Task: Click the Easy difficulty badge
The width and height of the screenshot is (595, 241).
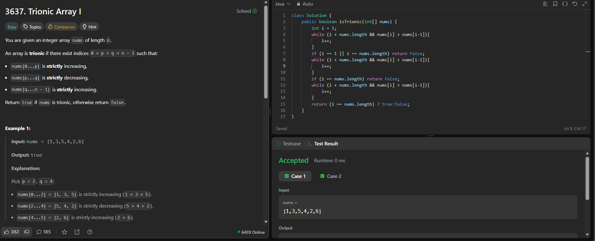Action: [12, 27]
